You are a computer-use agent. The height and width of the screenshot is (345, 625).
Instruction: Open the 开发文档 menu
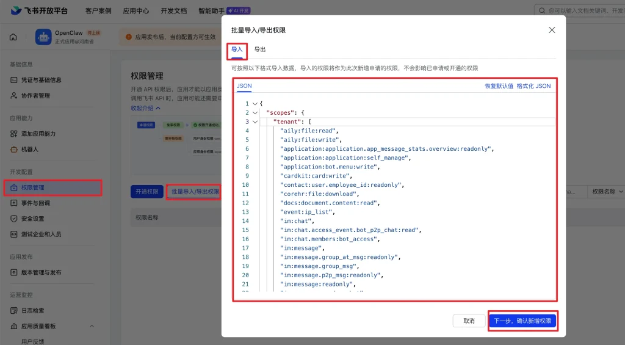[174, 11]
